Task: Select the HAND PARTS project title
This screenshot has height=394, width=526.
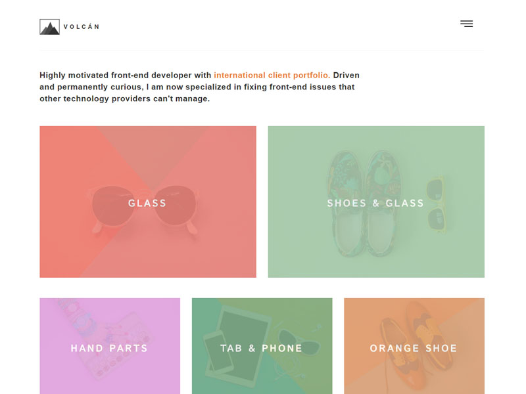Action: pyautogui.click(x=109, y=348)
